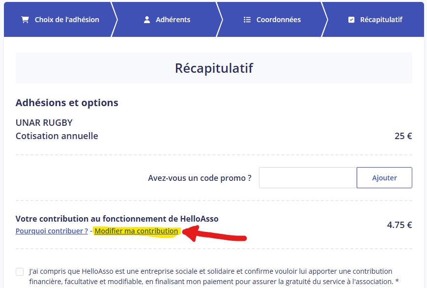Click the list icon beside Coordonnées
Screen dimensions: 427x288
pos(247,20)
